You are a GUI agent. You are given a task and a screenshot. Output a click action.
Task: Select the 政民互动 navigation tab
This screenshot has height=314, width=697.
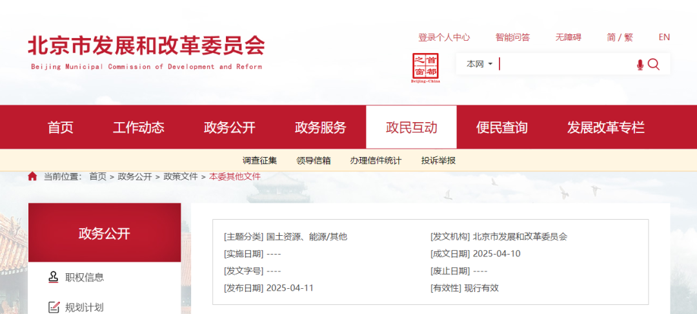pos(411,127)
